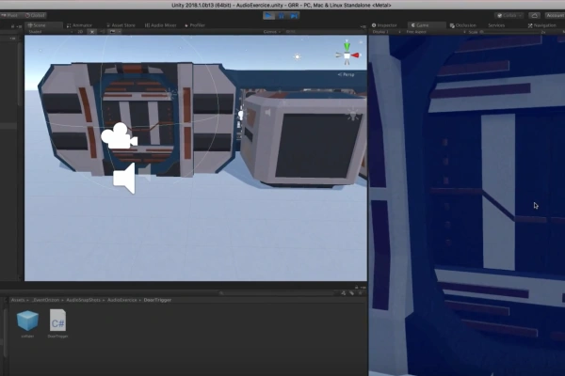Click DoorTrigger in the breadcrumb path
The height and width of the screenshot is (376, 565).
(157, 300)
